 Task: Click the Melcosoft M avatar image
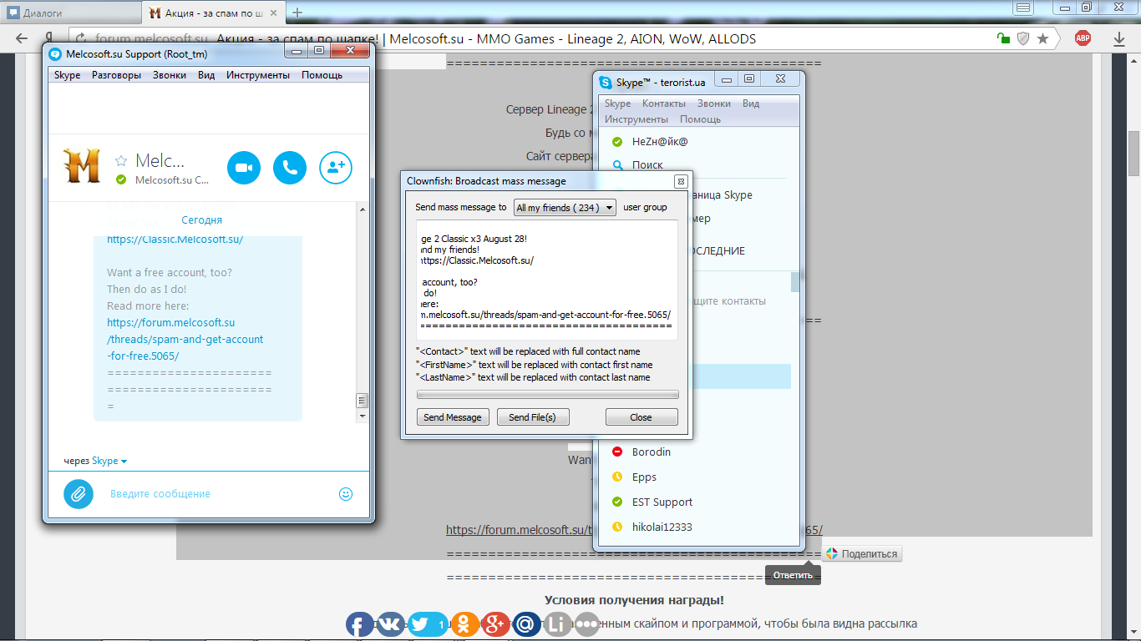coord(82,165)
